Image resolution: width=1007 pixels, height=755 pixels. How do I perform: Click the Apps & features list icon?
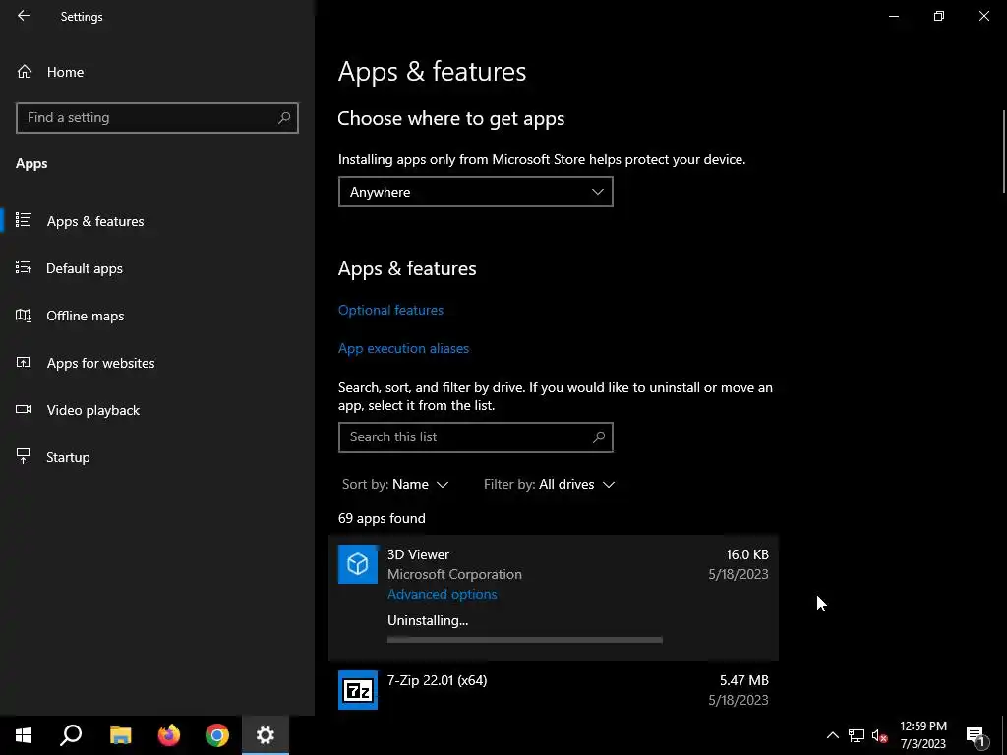24,220
